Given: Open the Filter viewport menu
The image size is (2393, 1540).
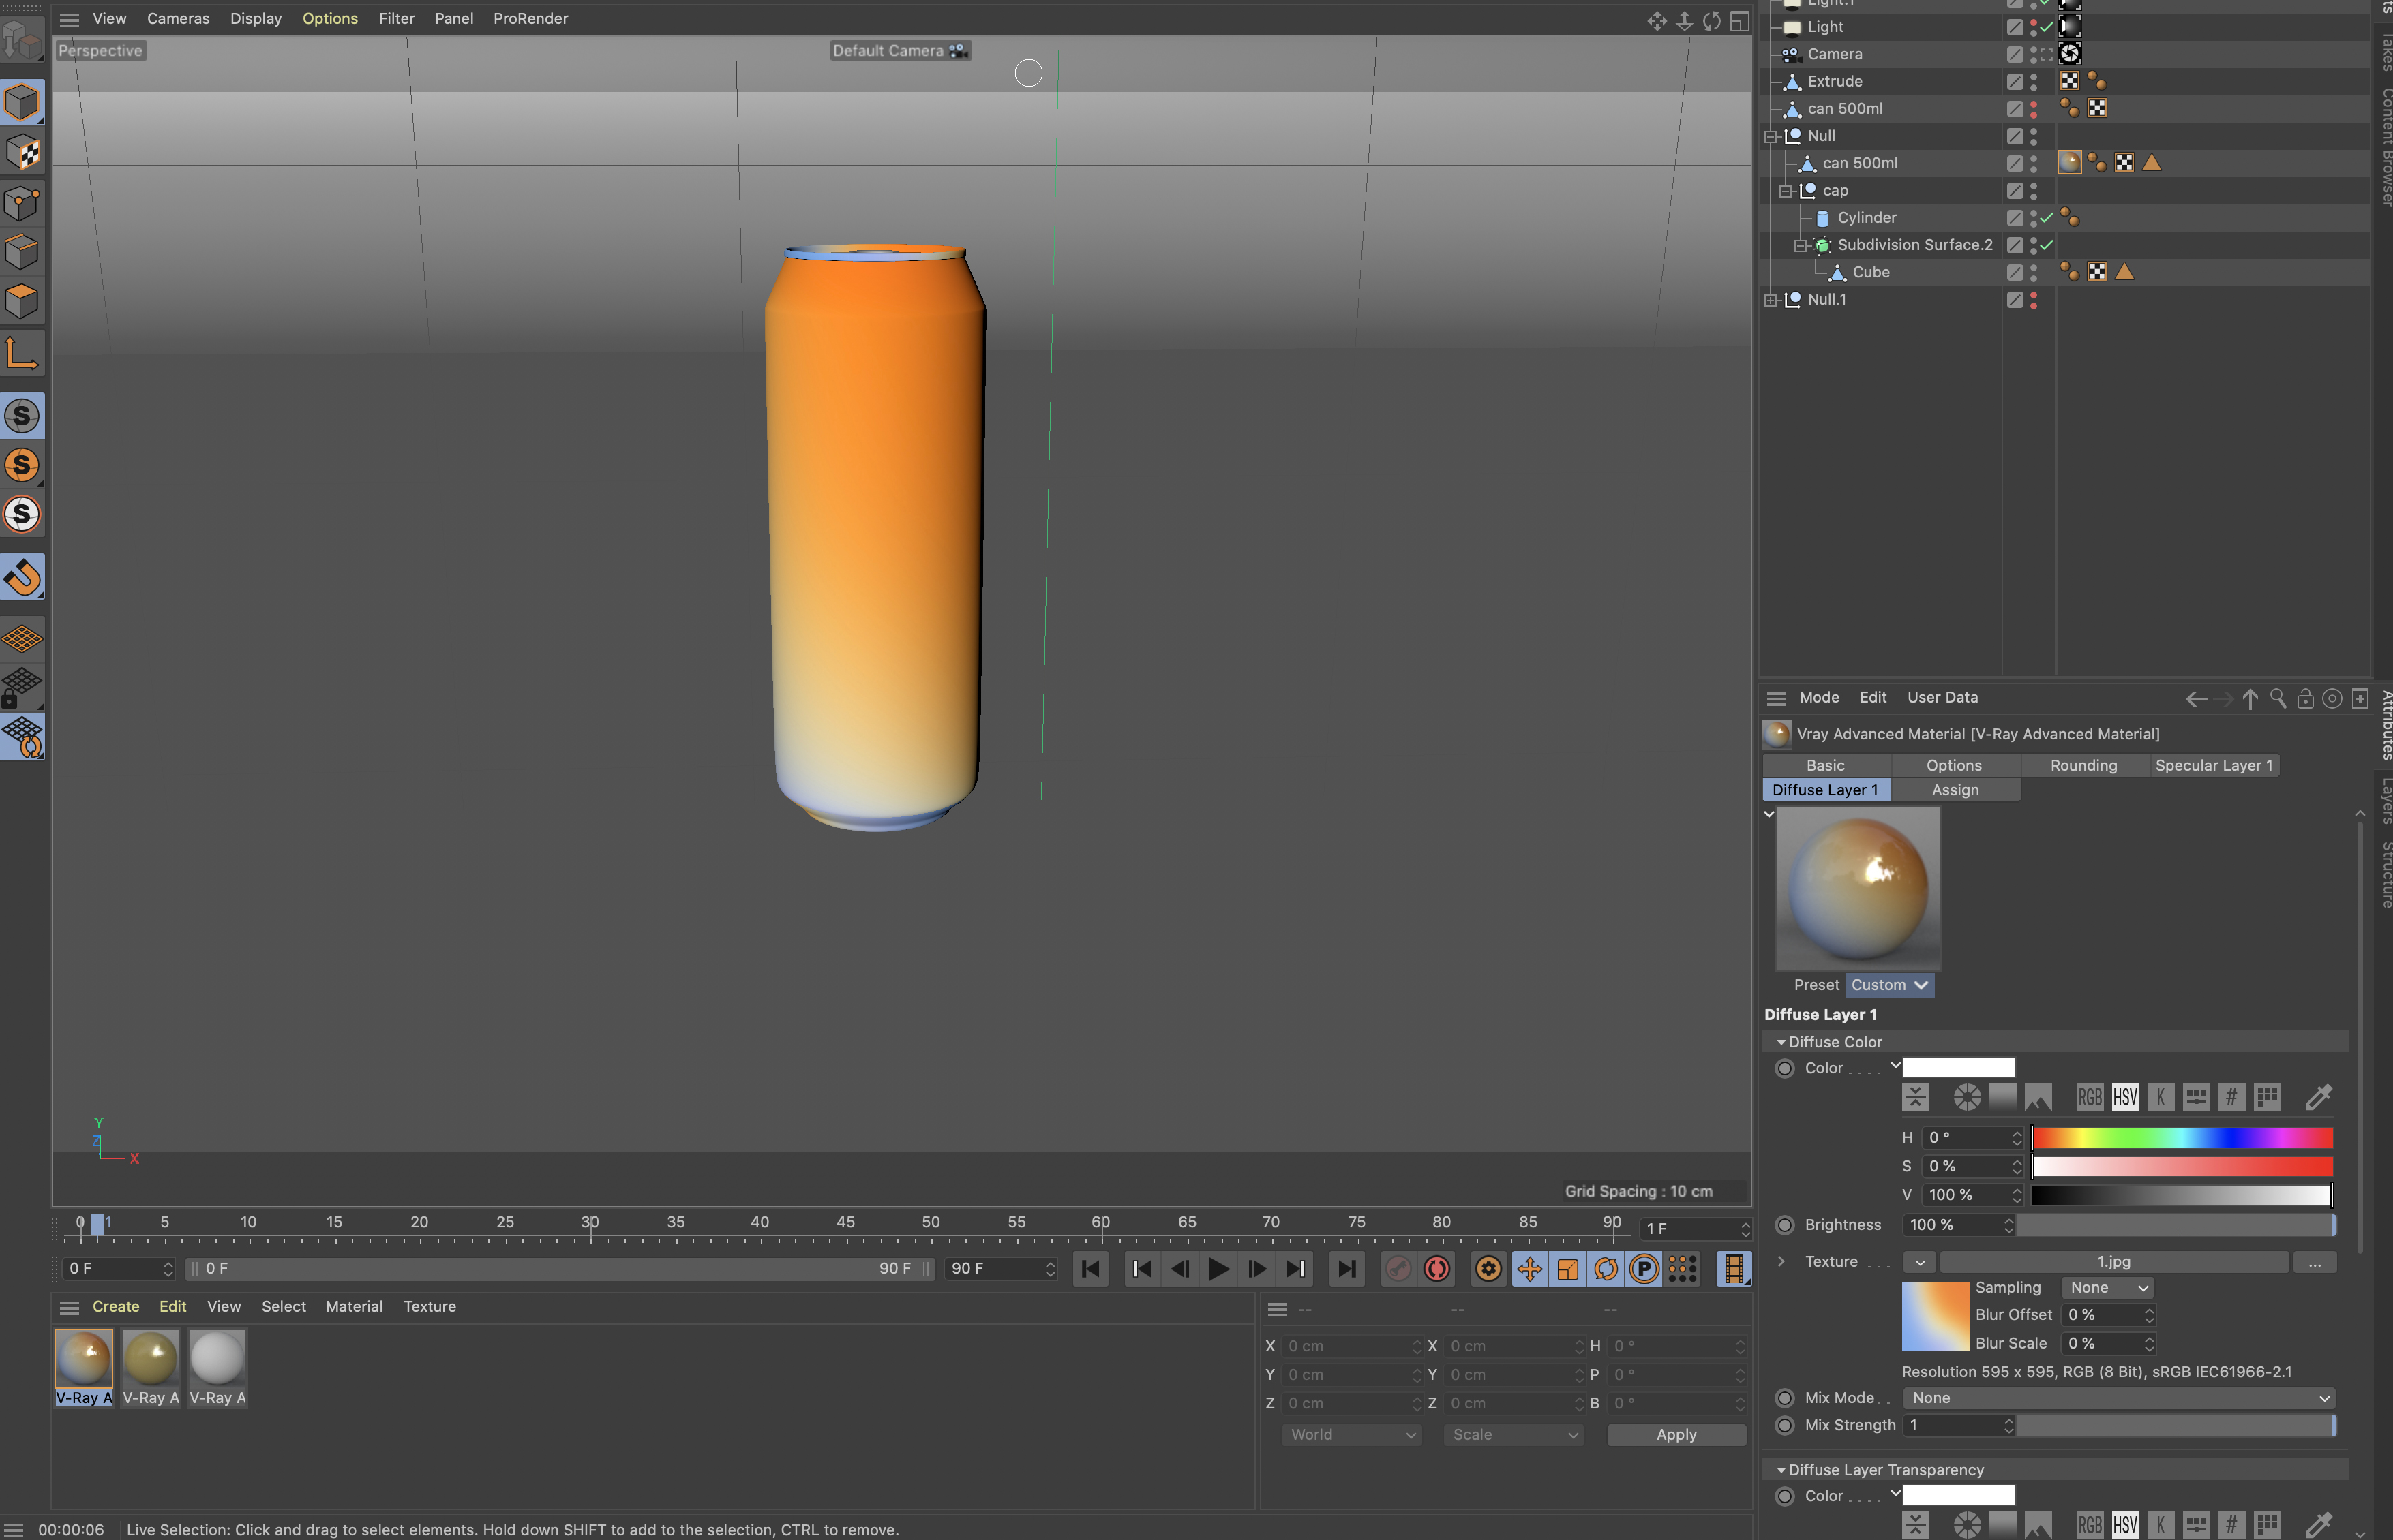Looking at the screenshot, I should (396, 19).
